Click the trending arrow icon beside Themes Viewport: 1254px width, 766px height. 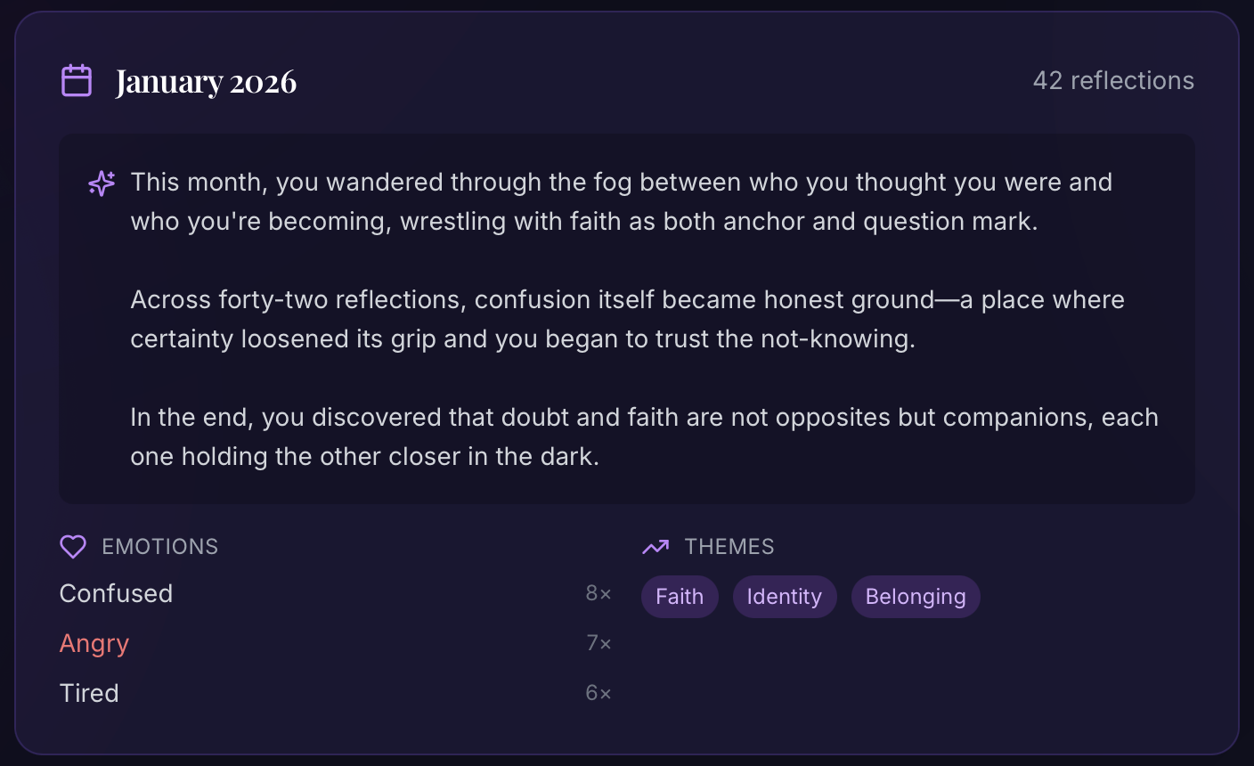pos(655,547)
